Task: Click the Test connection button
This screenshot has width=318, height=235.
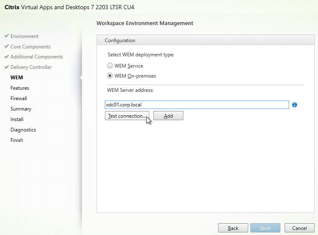Action: coord(127,116)
